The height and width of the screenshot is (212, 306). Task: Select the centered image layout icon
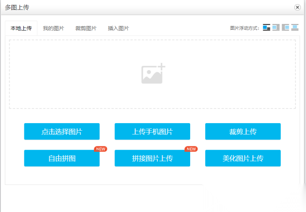[x=295, y=28]
